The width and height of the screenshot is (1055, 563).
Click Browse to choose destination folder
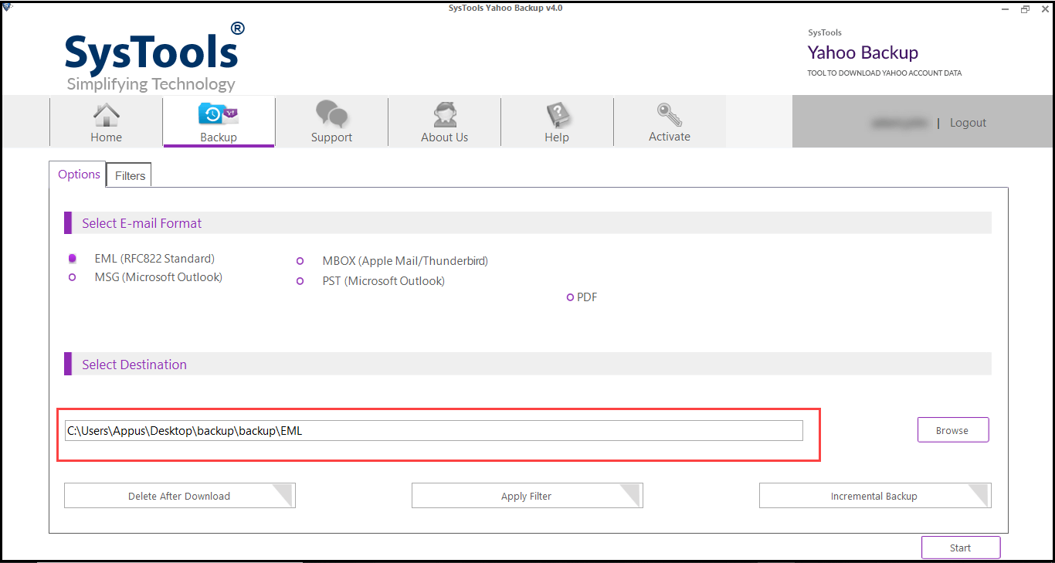(953, 430)
